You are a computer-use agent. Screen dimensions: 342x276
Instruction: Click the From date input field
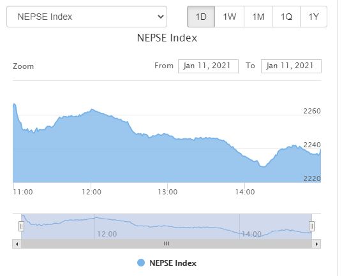click(208, 66)
